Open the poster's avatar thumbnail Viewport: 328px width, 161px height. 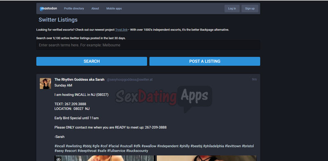pos(46,84)
